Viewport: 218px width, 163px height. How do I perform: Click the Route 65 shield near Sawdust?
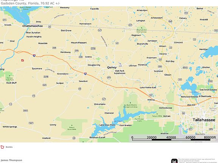click(79, 89)
